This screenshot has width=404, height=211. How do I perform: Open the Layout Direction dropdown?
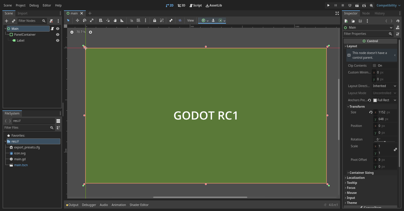[x=384, y=86]
